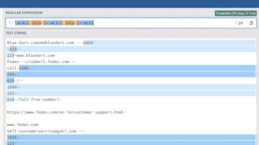The width and height of the screenshot is (259, 145).
Task: Click the www.bluedart.com text line
Action: [x=36, y=56]
